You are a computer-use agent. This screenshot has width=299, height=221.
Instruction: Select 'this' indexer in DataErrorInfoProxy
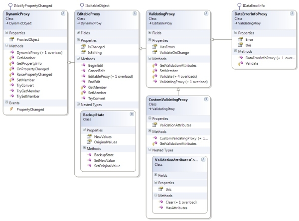pos(248,45)
